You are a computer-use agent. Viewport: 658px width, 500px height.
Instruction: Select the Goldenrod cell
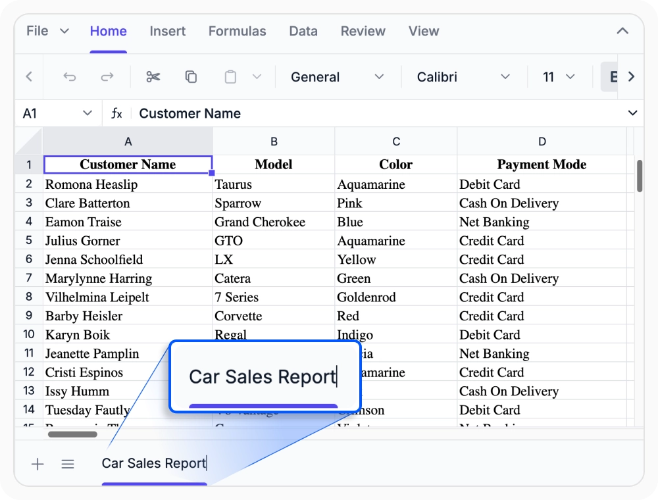pos(395,297)
